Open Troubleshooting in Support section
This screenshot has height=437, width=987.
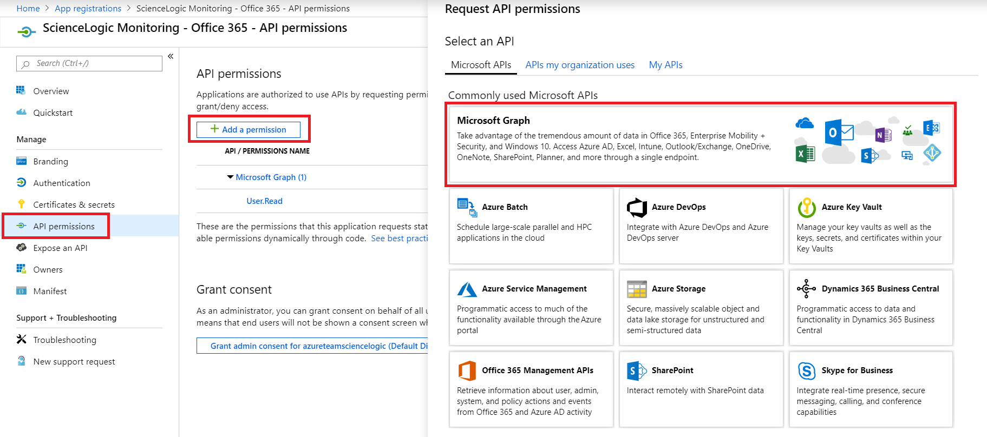[64, 340]
